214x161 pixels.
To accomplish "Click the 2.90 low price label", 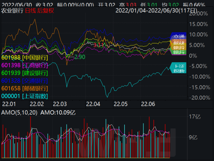I will pyautogui.click(x=79, y=57).
